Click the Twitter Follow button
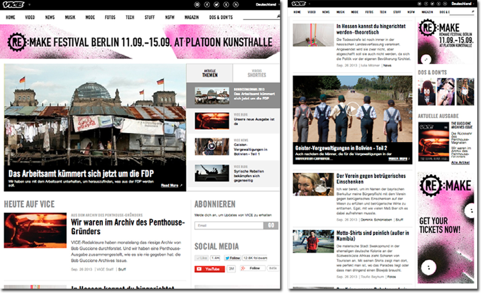 point(232,258)
